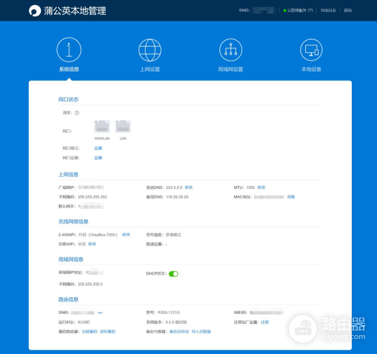Click 导入且恢复 restore link
Screen dimensions: 377x354
click(201, 331)
